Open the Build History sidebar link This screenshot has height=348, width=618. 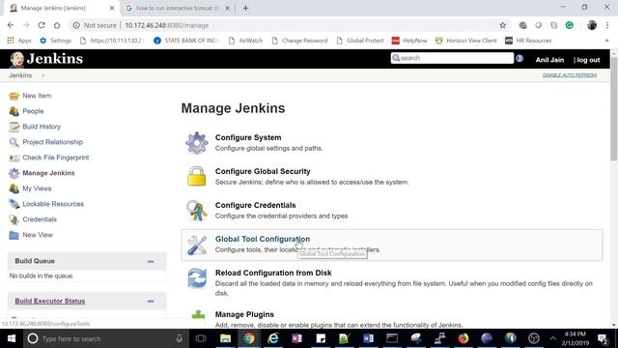(x=42, y=127)
